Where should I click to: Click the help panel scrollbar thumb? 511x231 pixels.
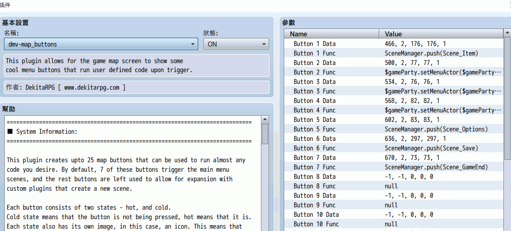[x=265, y=134]
